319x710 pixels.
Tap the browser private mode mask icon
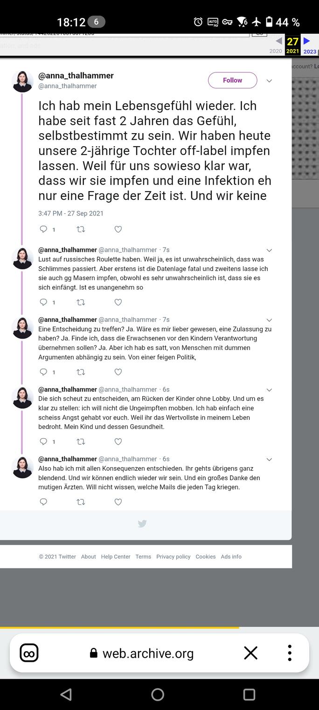(29, 653)
